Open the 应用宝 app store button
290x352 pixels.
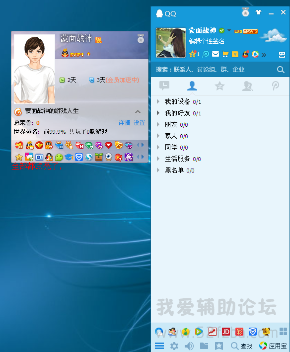pyautogui.click(x=273, y=346)
